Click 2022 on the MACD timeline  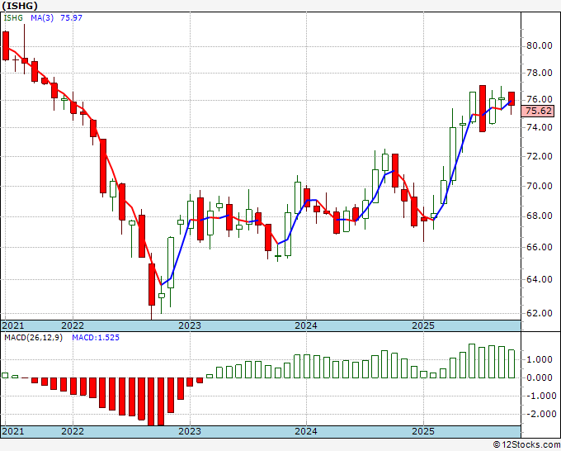[x=73, y=431]
